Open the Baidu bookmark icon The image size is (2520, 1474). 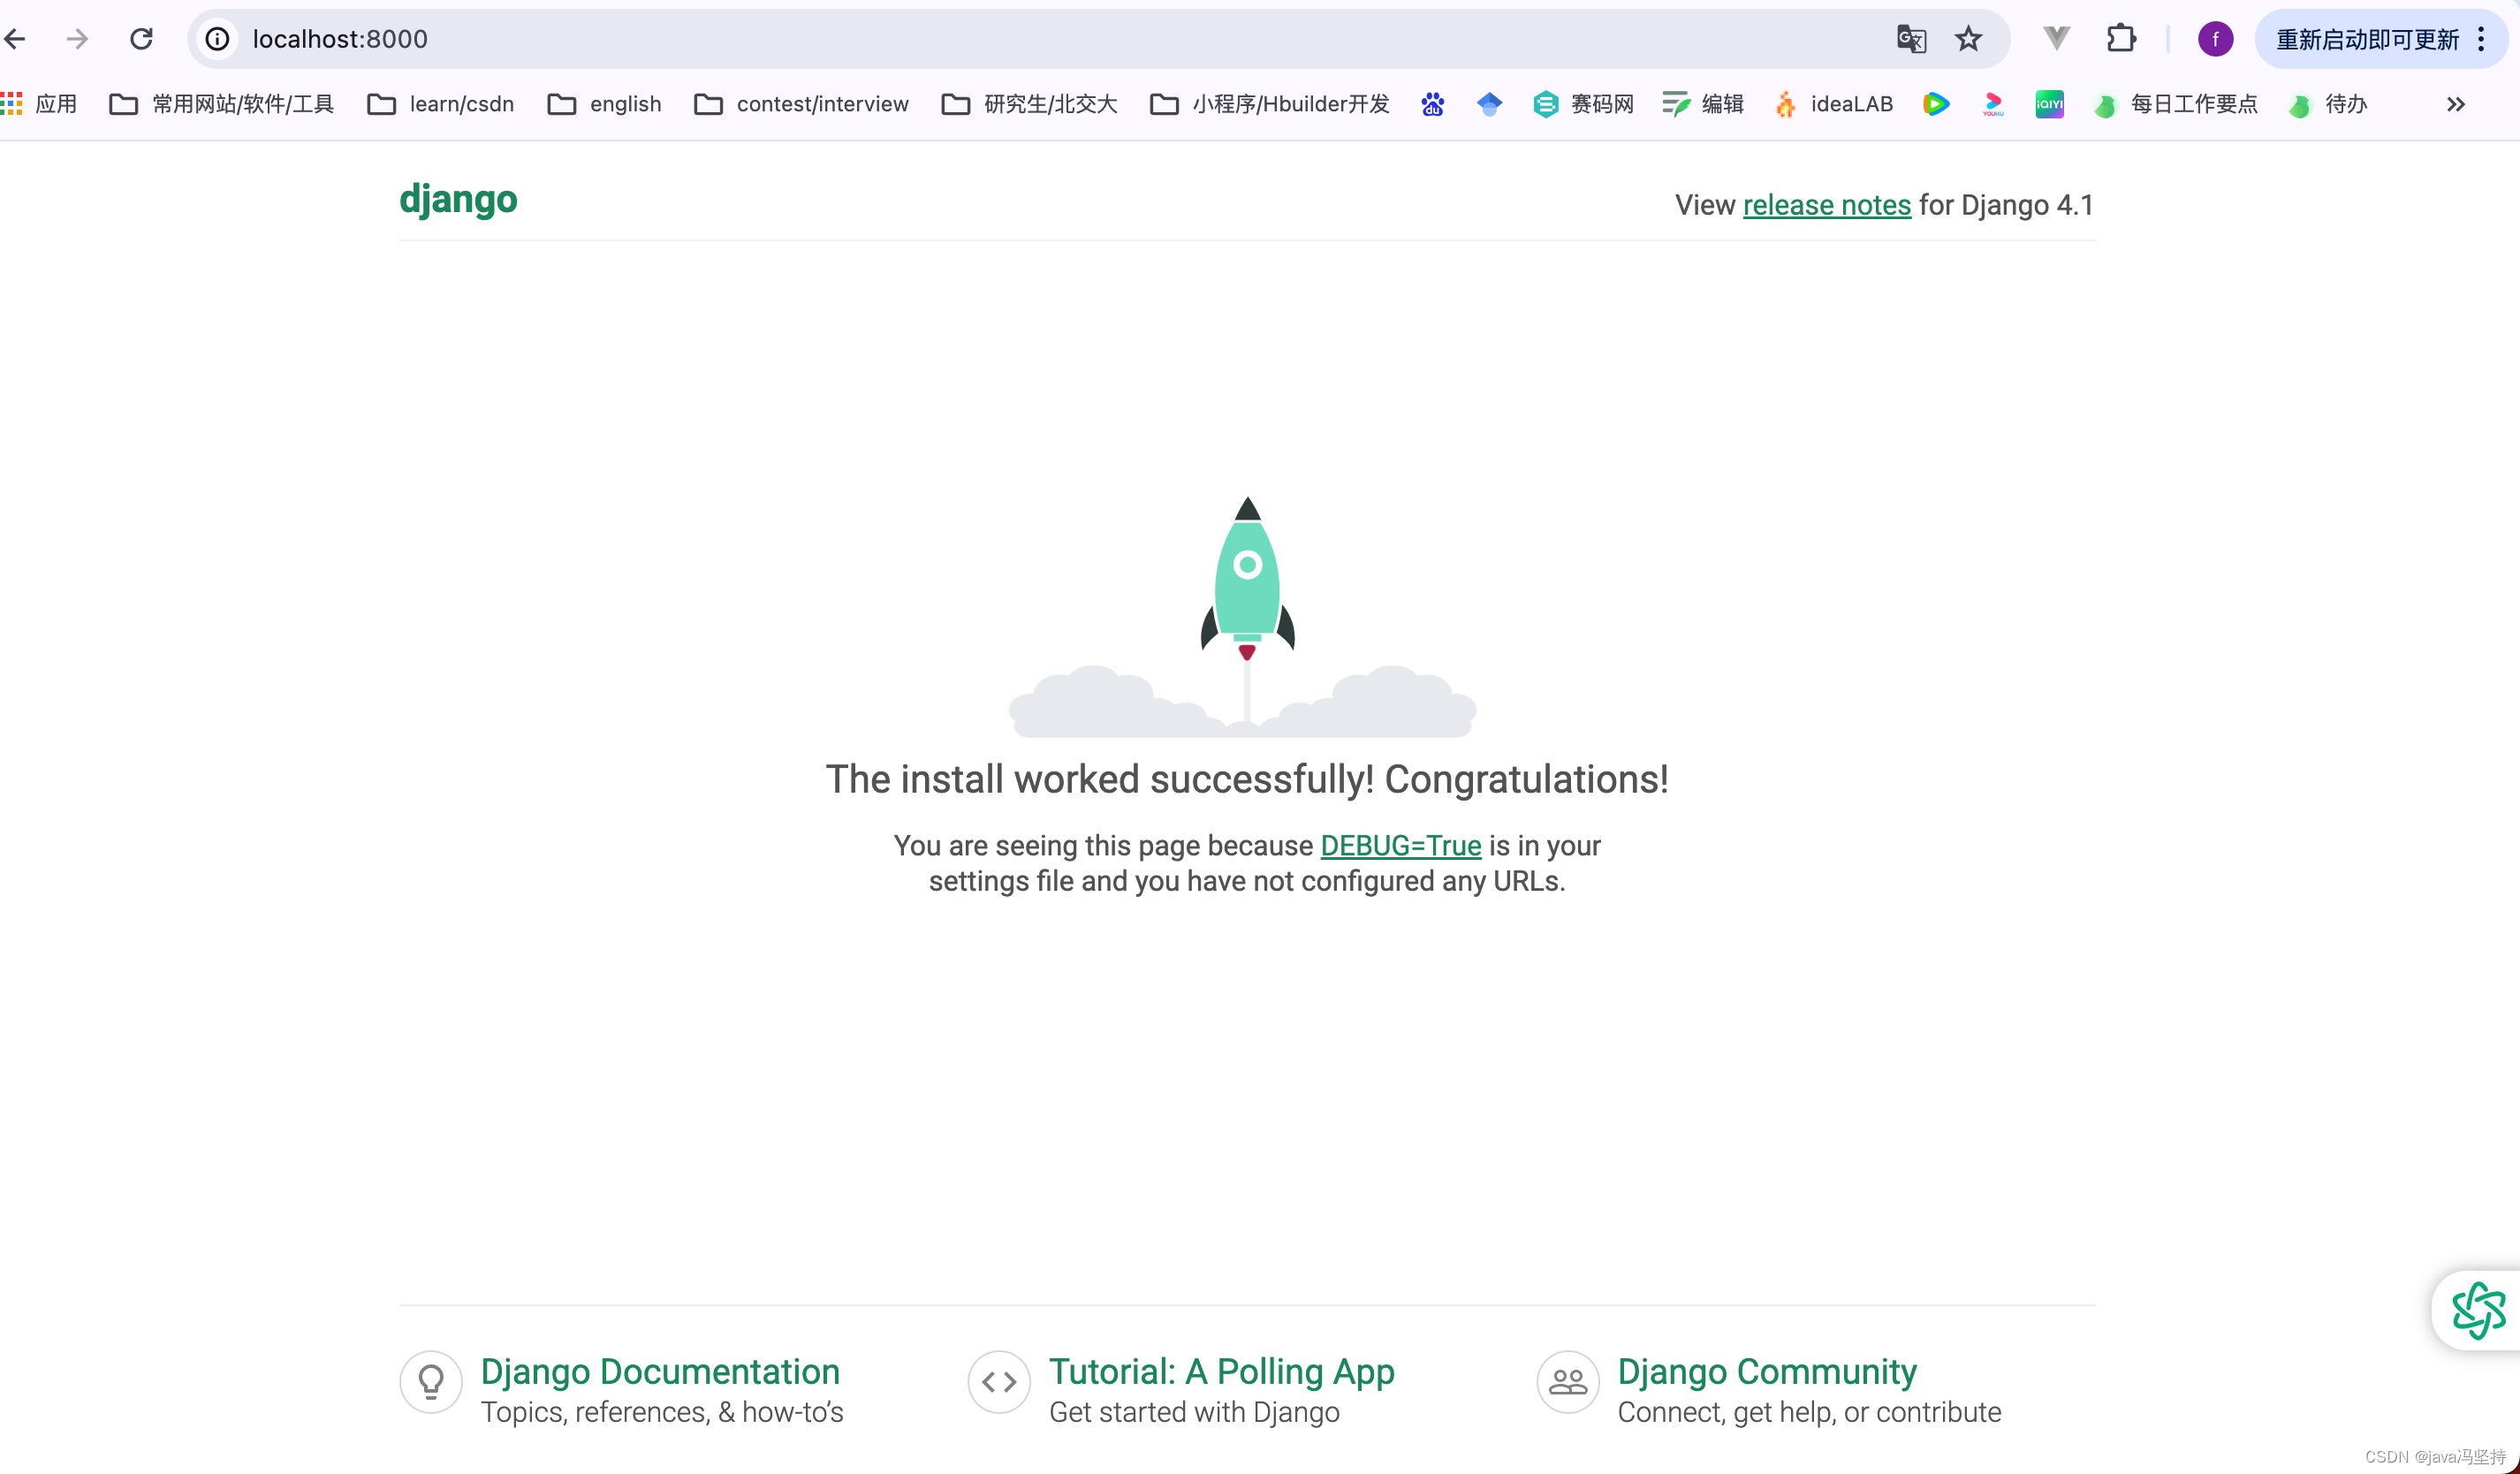pos(1432,104)
